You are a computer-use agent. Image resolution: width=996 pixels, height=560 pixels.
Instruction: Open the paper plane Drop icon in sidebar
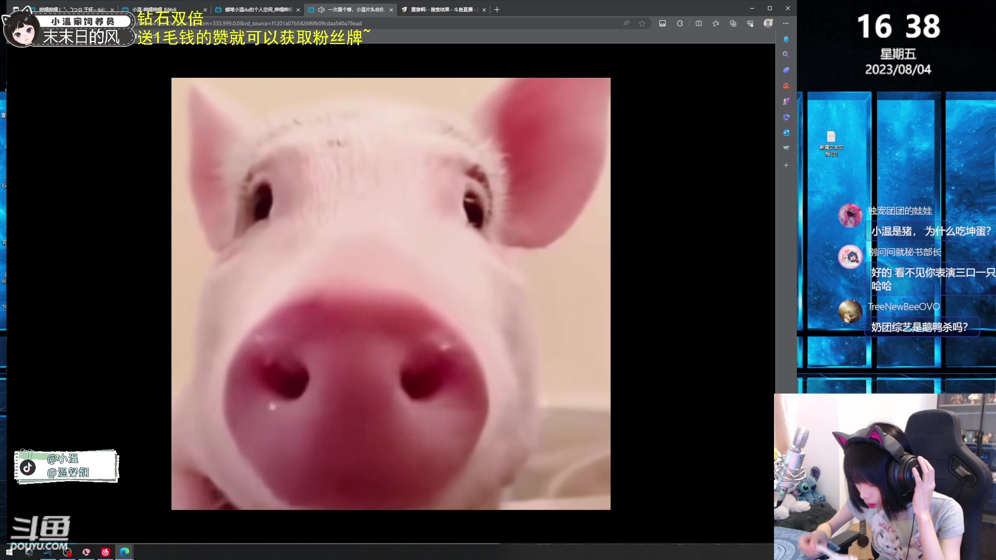pyautogui.click(x=786, y=148)
